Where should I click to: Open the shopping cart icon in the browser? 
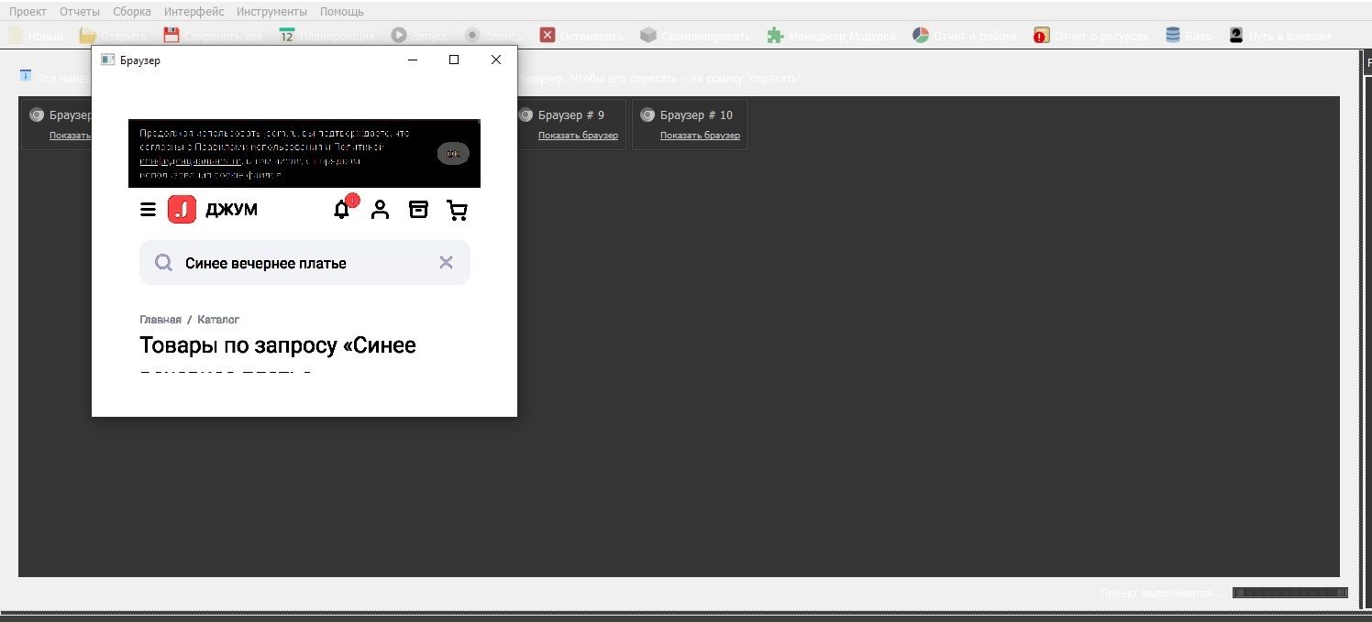[x=458, y=209]
